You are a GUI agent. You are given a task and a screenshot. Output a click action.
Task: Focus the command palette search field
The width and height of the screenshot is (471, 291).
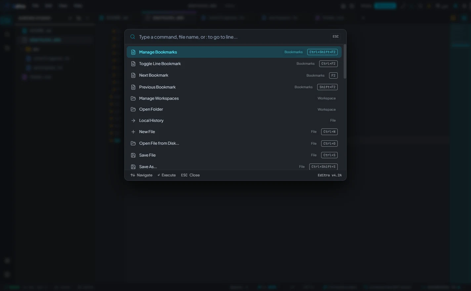point(233,37)
